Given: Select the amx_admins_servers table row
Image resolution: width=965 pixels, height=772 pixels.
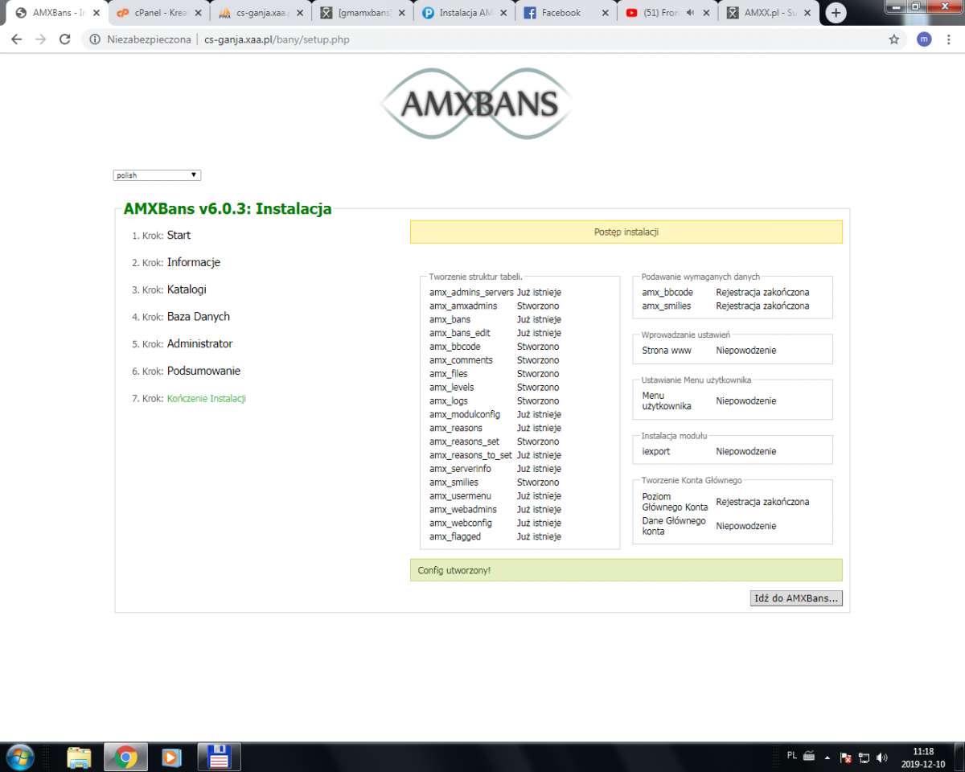Looking at the screenshot, I should click(x=495, y=293).
